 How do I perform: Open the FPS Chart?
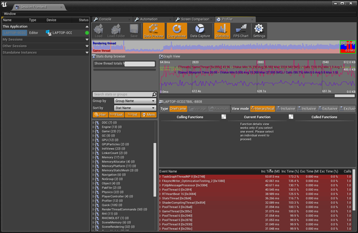point(241,31)
